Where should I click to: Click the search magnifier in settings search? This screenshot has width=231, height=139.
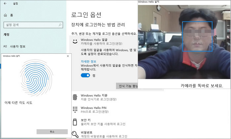pyautogui.click(x=60, y=25)
